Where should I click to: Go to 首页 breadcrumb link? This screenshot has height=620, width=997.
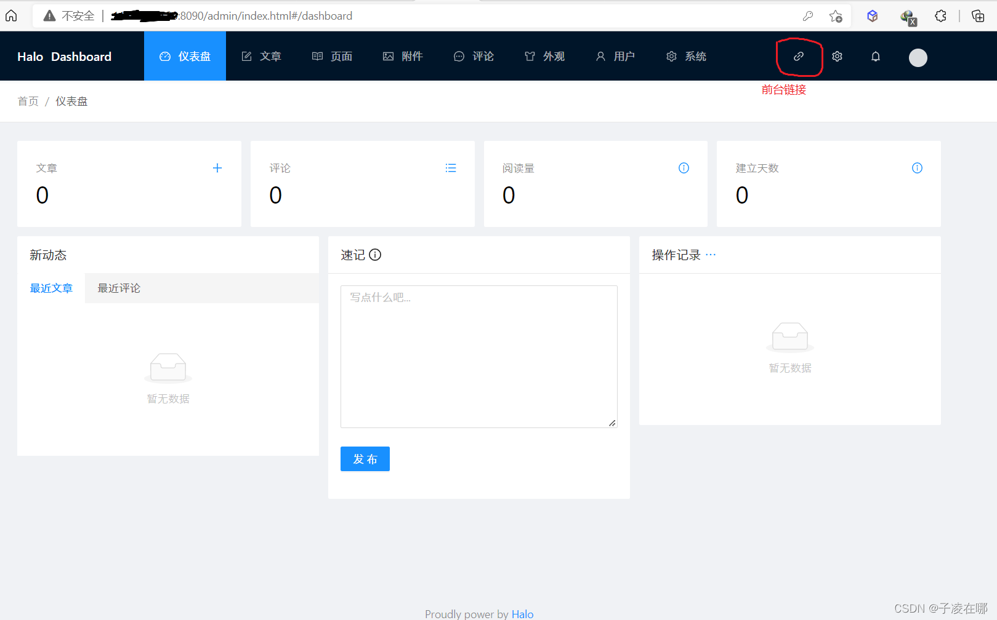tap(28, 101)
